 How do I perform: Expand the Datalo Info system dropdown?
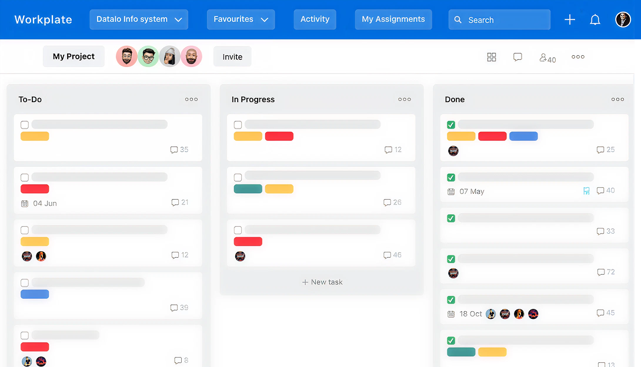coord(139,19)
